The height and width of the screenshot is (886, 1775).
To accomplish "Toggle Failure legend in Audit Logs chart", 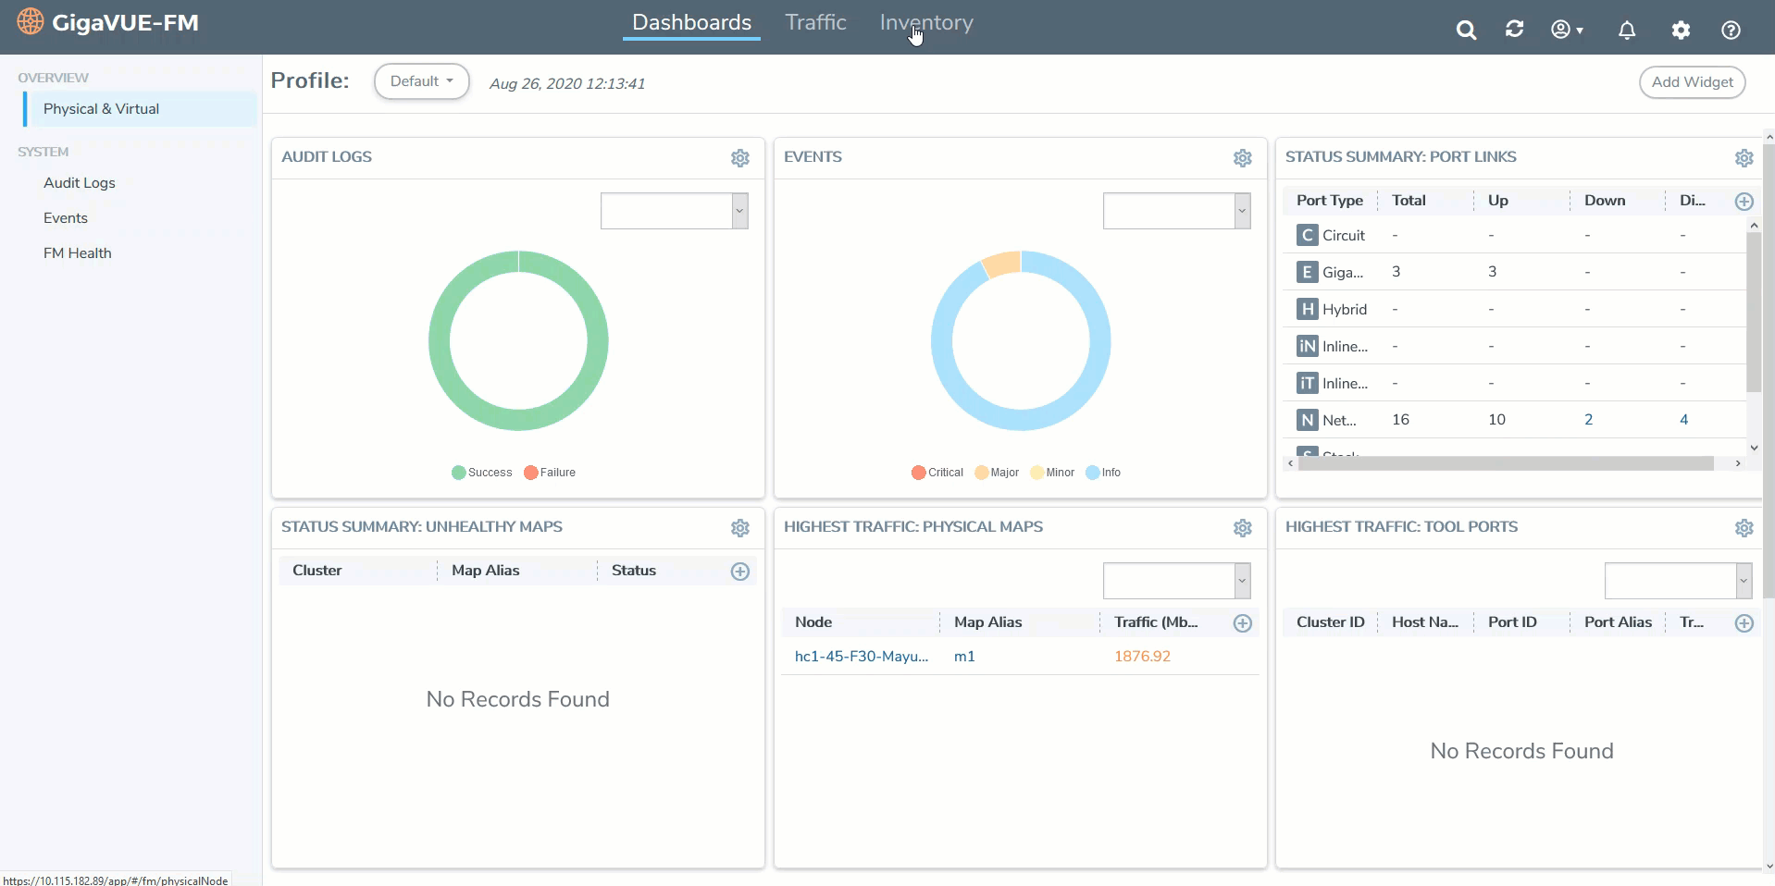I will (x=550, y=473).
